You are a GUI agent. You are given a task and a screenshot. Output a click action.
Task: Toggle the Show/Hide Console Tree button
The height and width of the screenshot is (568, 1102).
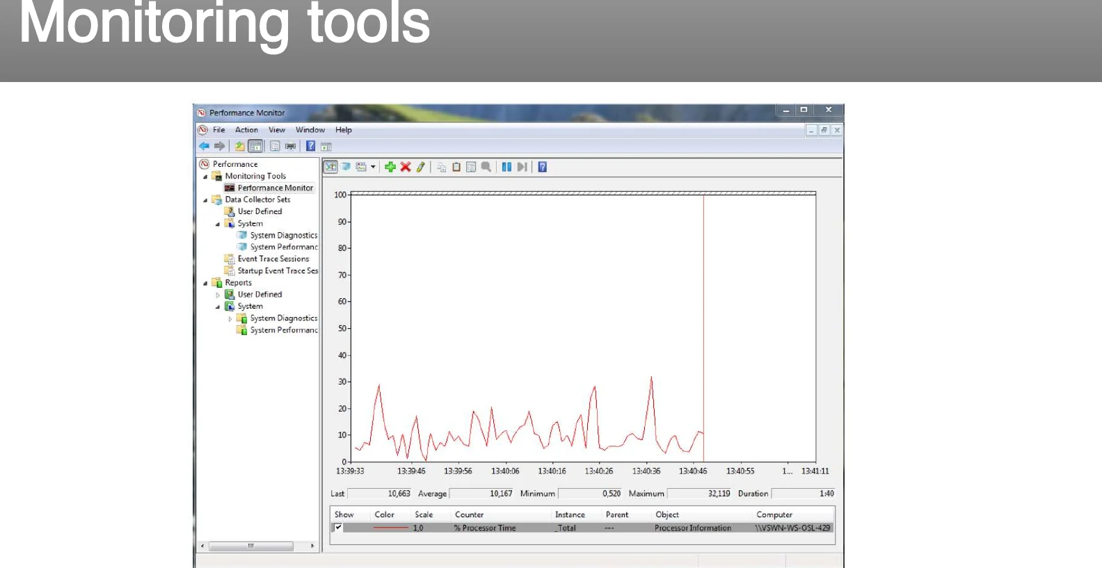pos(255,146)
